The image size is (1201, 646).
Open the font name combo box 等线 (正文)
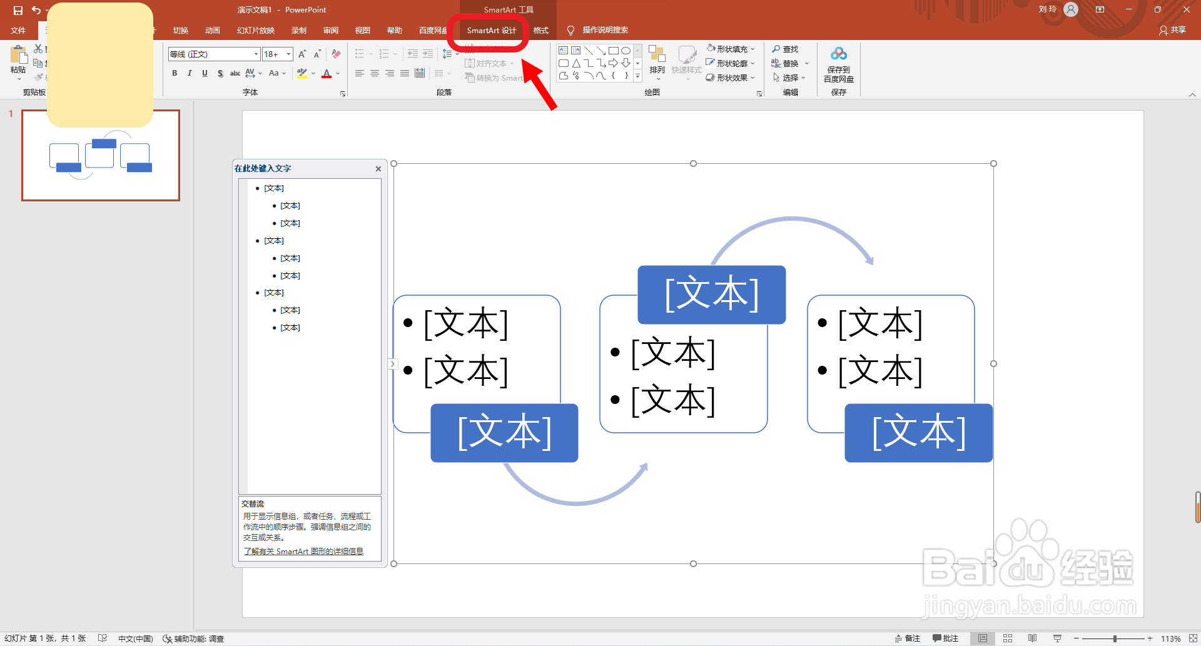[x=214, y=54]
